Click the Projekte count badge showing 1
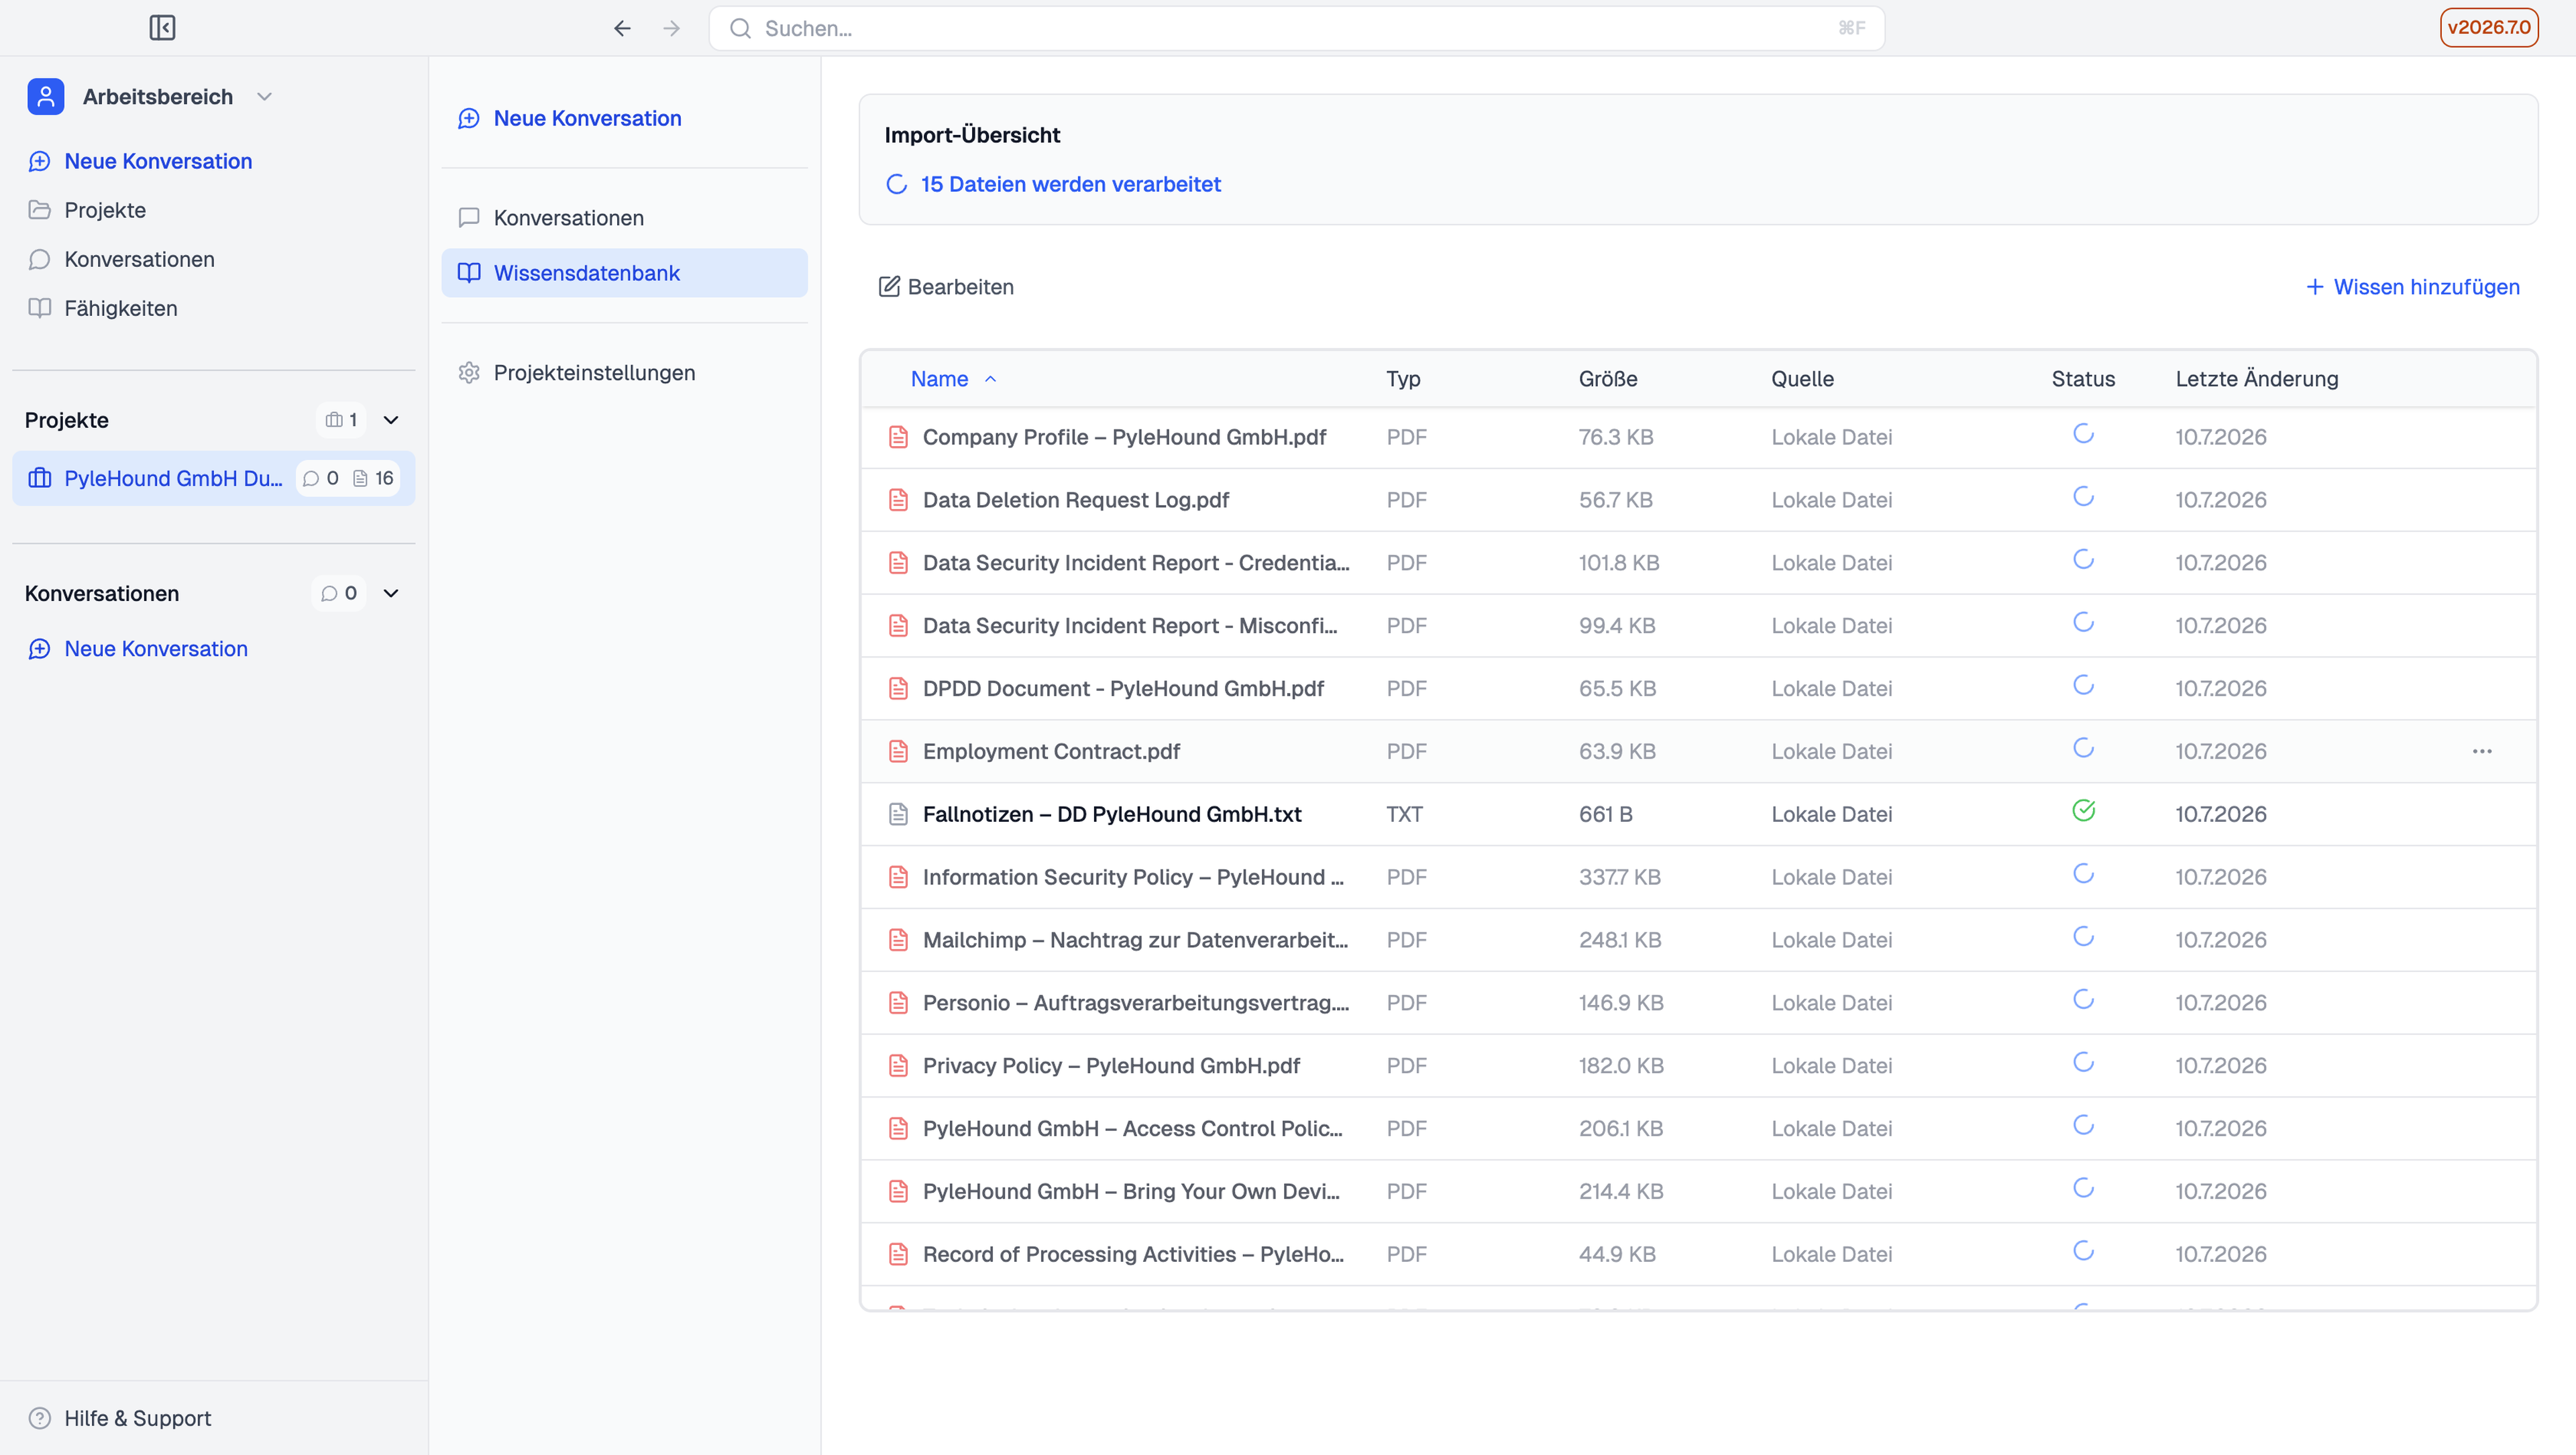 pyautogui.click(x=342, y=420)
